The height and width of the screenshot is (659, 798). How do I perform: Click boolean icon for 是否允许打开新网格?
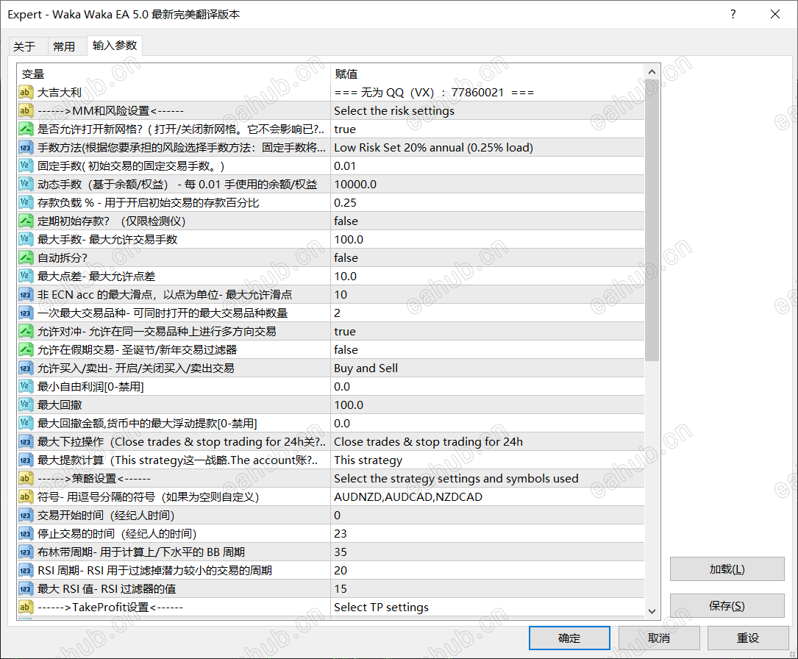(x=26, y=129)
